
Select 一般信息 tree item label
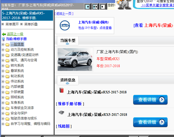tap(17, 44)
